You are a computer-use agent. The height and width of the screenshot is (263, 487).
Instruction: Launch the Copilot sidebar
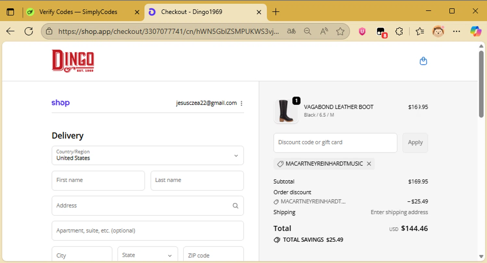(x=476, y=31)
